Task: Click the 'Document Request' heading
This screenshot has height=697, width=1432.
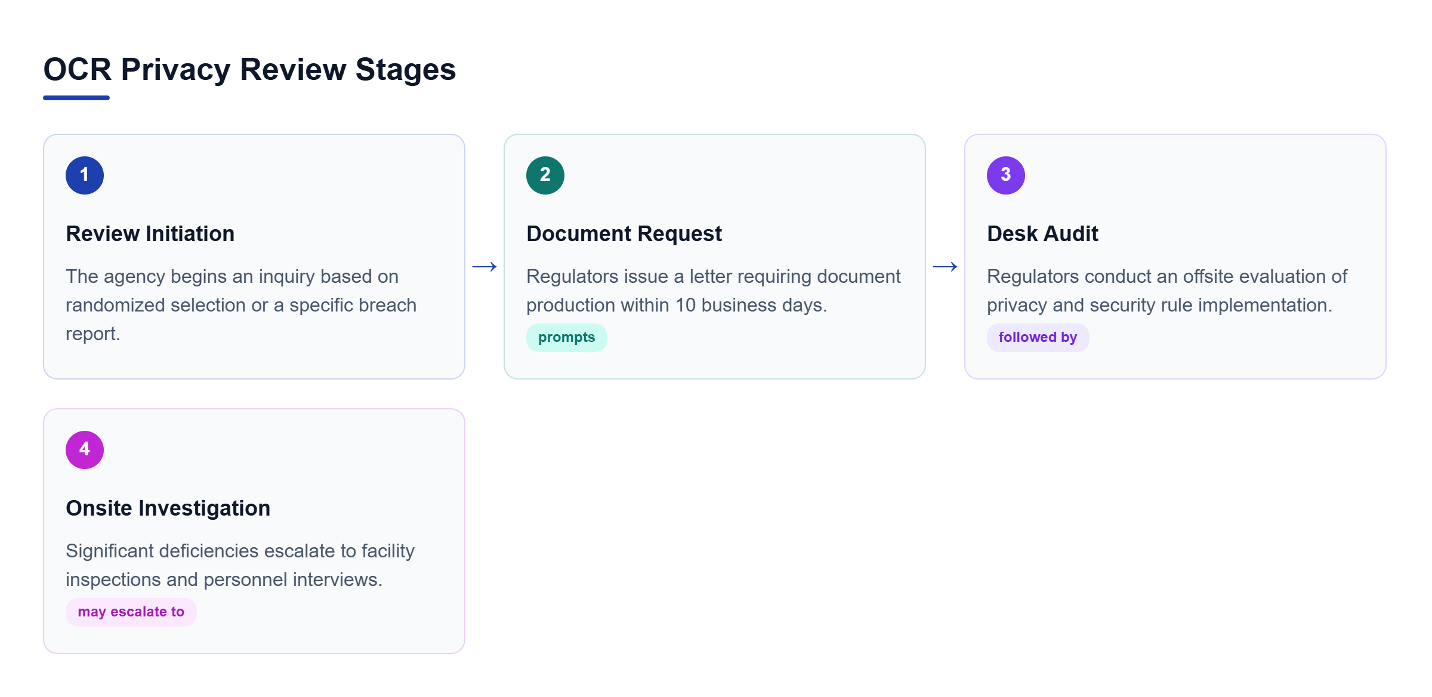Action: point(624,234)
